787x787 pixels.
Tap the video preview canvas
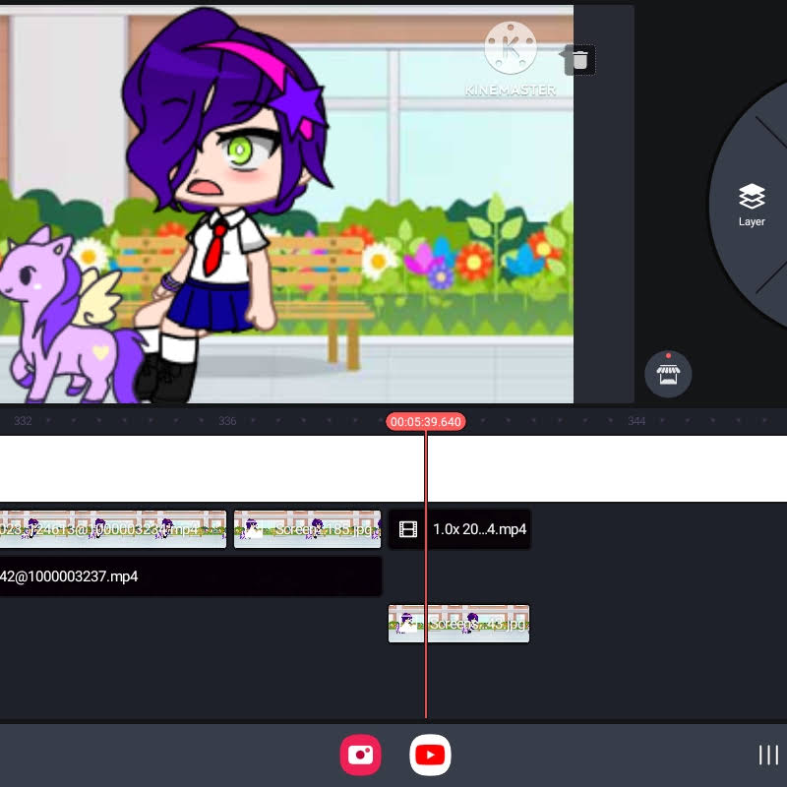(x=286, y=205)
